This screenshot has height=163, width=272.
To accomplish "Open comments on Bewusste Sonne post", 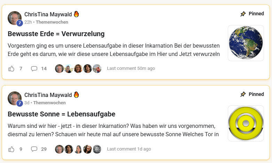I will click(34, 149).
